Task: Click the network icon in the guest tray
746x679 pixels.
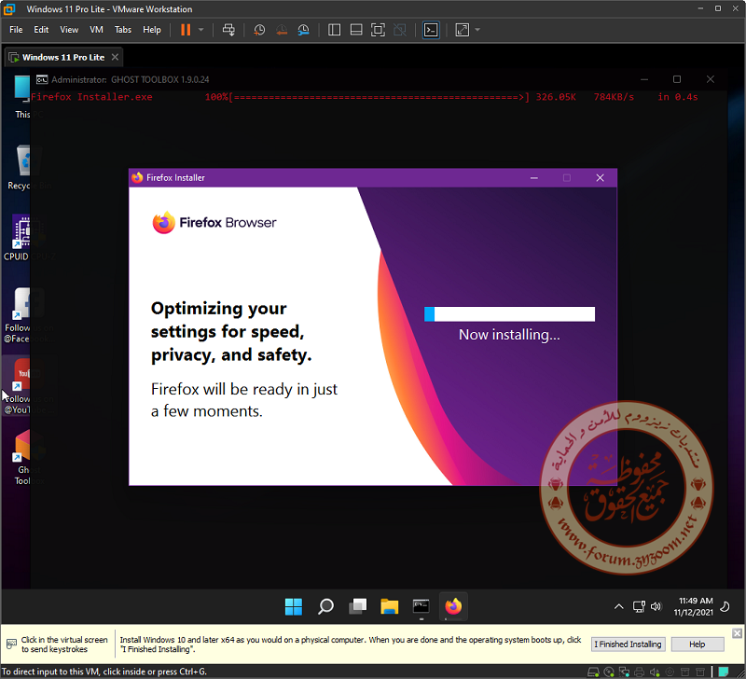Action: pos(639,606)
